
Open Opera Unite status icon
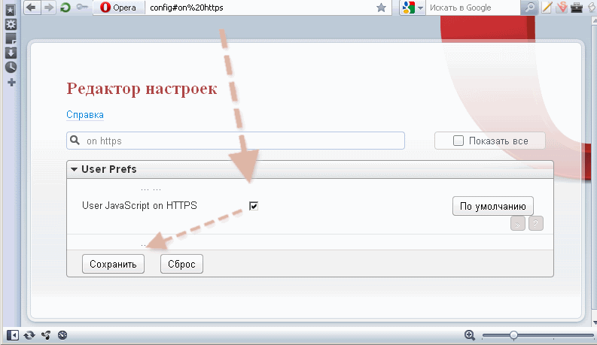46,335
